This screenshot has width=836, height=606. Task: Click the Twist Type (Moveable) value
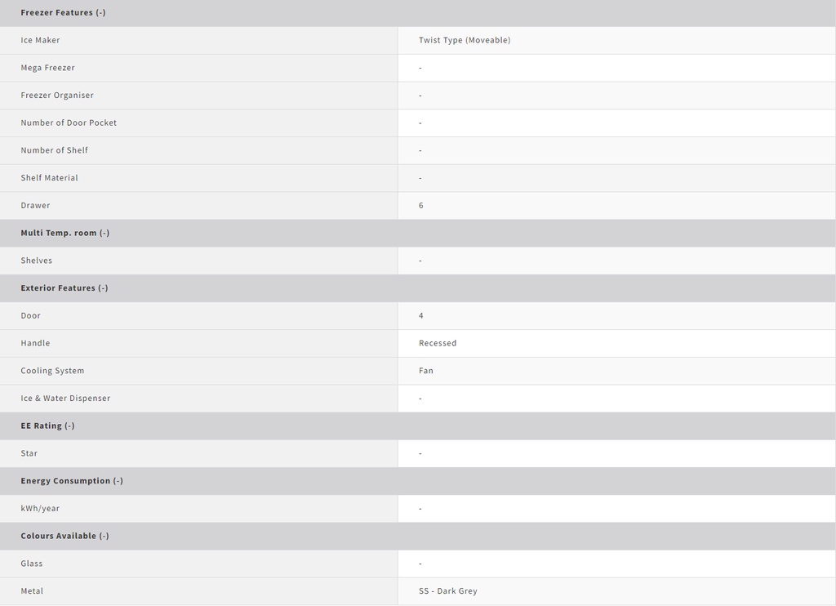tap(465, 40)
